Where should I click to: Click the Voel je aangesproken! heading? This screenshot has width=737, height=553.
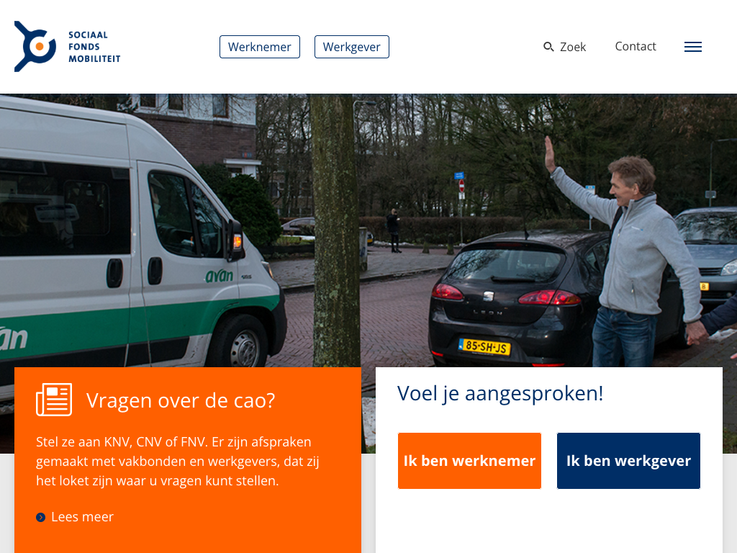pyautogui.click(x=500, y=393)
